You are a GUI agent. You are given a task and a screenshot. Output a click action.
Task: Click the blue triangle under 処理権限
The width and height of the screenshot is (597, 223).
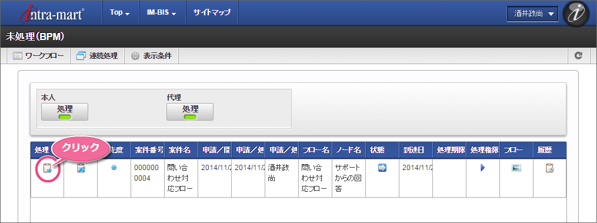click(483, 168)
